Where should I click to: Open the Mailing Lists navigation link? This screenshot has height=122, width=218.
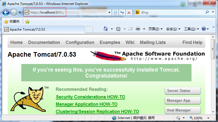pos(153,42)
